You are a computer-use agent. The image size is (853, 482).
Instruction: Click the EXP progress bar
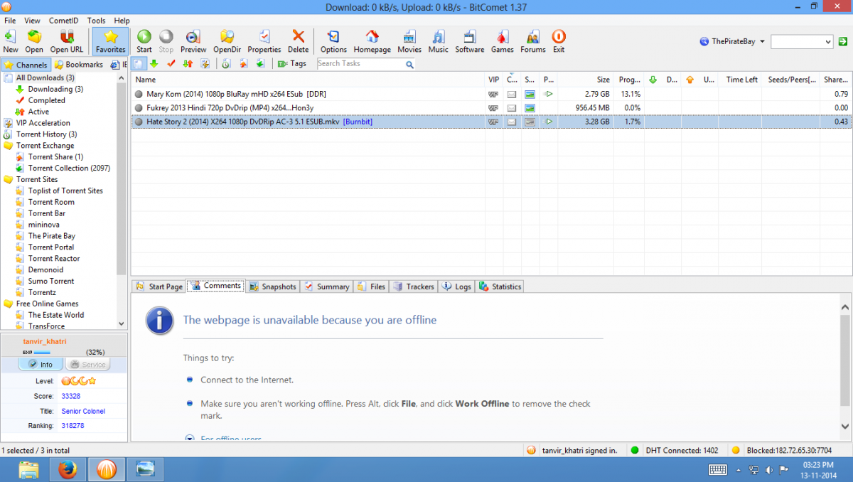point(42,352)
